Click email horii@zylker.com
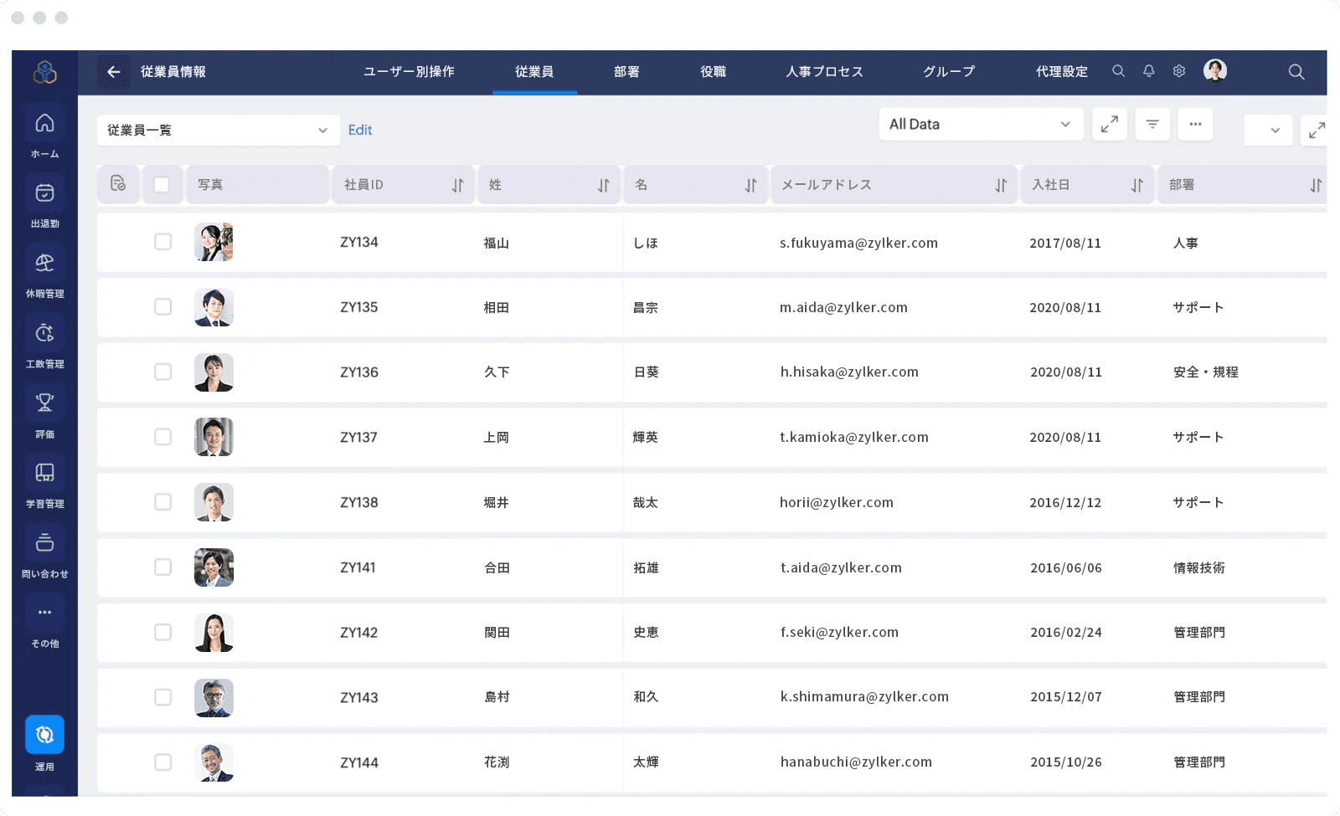 (x=837, y=502)
